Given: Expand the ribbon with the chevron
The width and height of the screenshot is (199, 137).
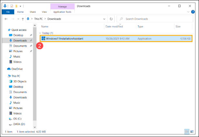Looking at the screenshot, I should point(188,12).
